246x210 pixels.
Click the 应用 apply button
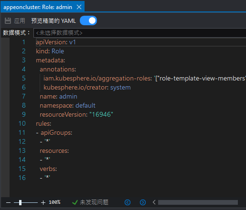tap(20, 21)
